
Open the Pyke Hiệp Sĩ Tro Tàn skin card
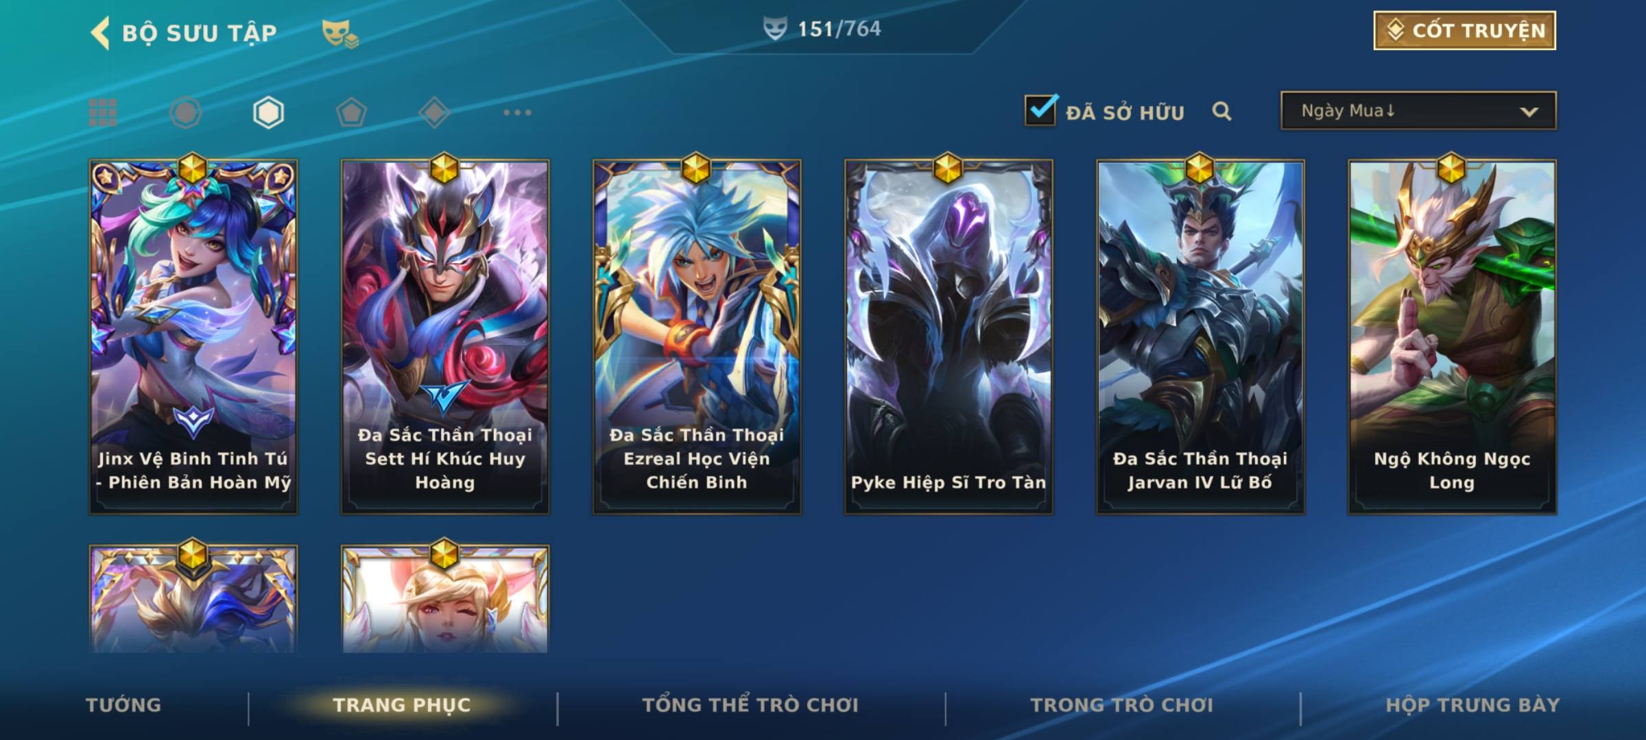(949, 336)
